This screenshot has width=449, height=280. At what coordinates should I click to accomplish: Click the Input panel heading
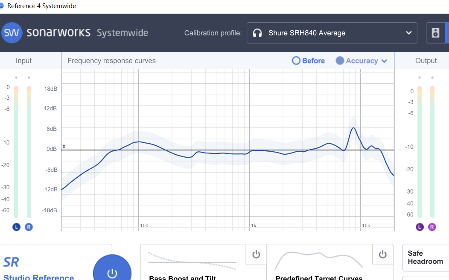(24, 61)
